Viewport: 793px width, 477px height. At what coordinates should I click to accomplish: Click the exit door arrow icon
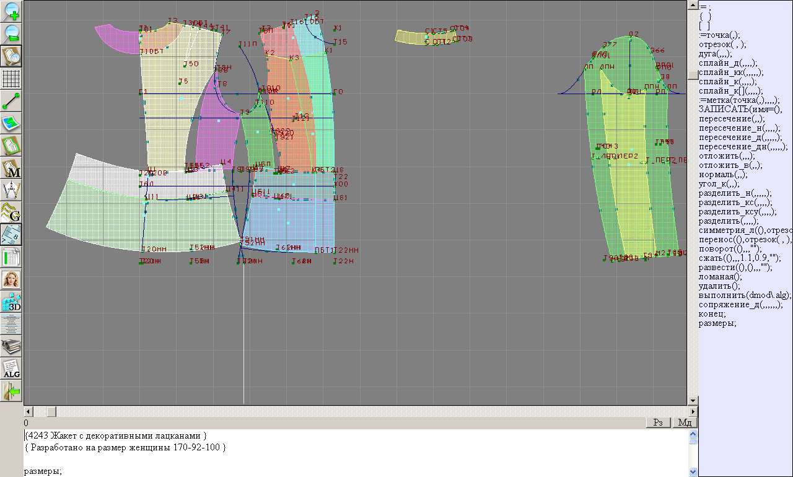tap(12, 391)
